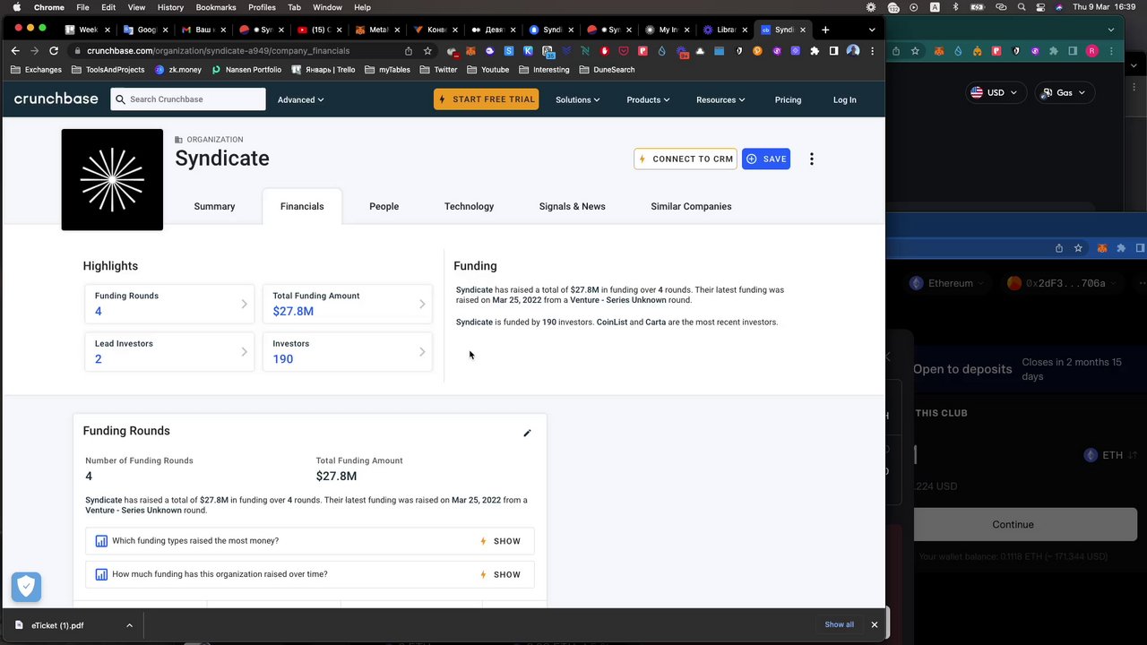Click the Chrome address bar URL
Image resolution: width=1147 pixels, height=645 pixels.
click(x=218, y=51)
